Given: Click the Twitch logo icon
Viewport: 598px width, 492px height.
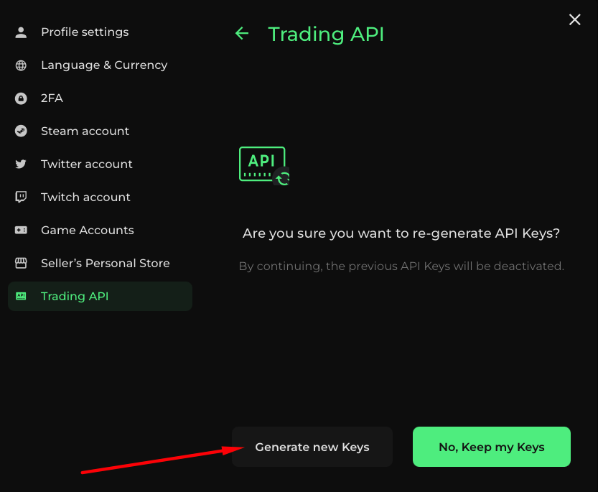Looking at the screenshot, I should [21, 197].
